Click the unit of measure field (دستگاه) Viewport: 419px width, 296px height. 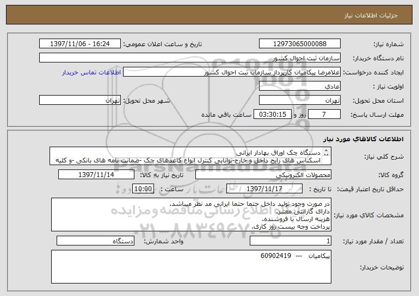coord(95,241)
